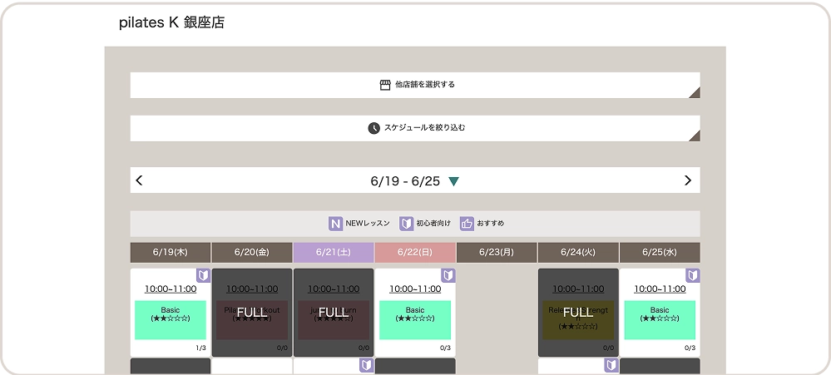Click green Basic lesson block on 6/25
Image resolution: width=831 pixels, height=375 pixels.
(x=660, y=320)
